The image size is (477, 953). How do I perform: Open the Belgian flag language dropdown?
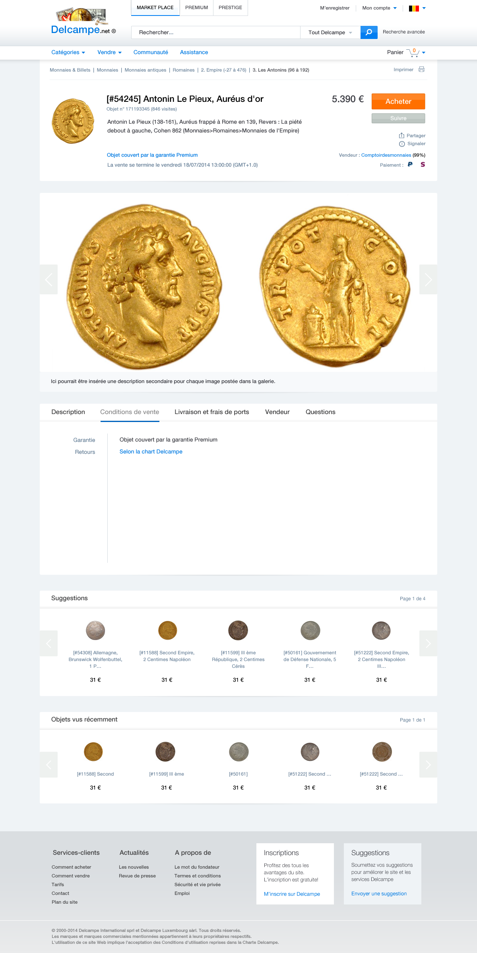pos(417,8)
